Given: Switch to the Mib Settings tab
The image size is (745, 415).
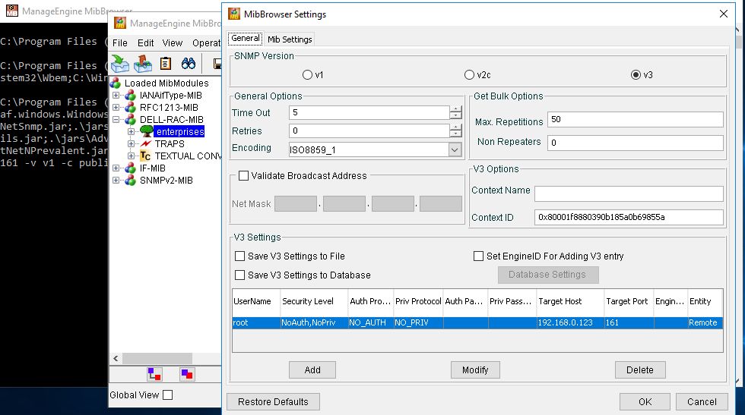Looking at the screenshot, I should tap(290, 39).
